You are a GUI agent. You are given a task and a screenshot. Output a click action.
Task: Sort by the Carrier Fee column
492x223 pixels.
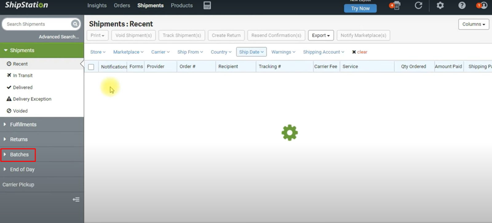click(326, 66)
